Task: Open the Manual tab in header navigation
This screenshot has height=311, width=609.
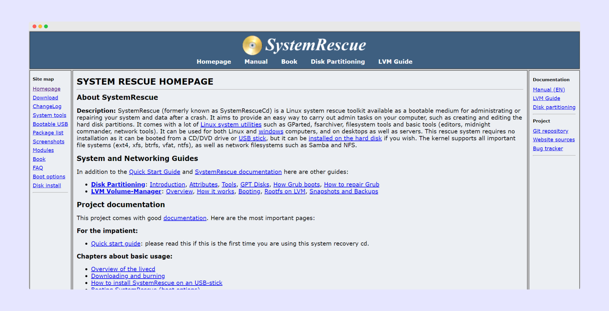Action: click(x=256, y=61)
